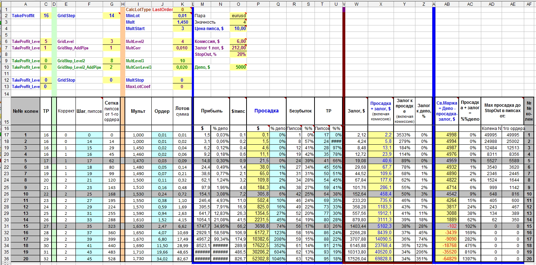The height and width of the screenshot is (265, 536).
Task: Click the CalcLotType label cell
Action: click(x=138, y=10)
